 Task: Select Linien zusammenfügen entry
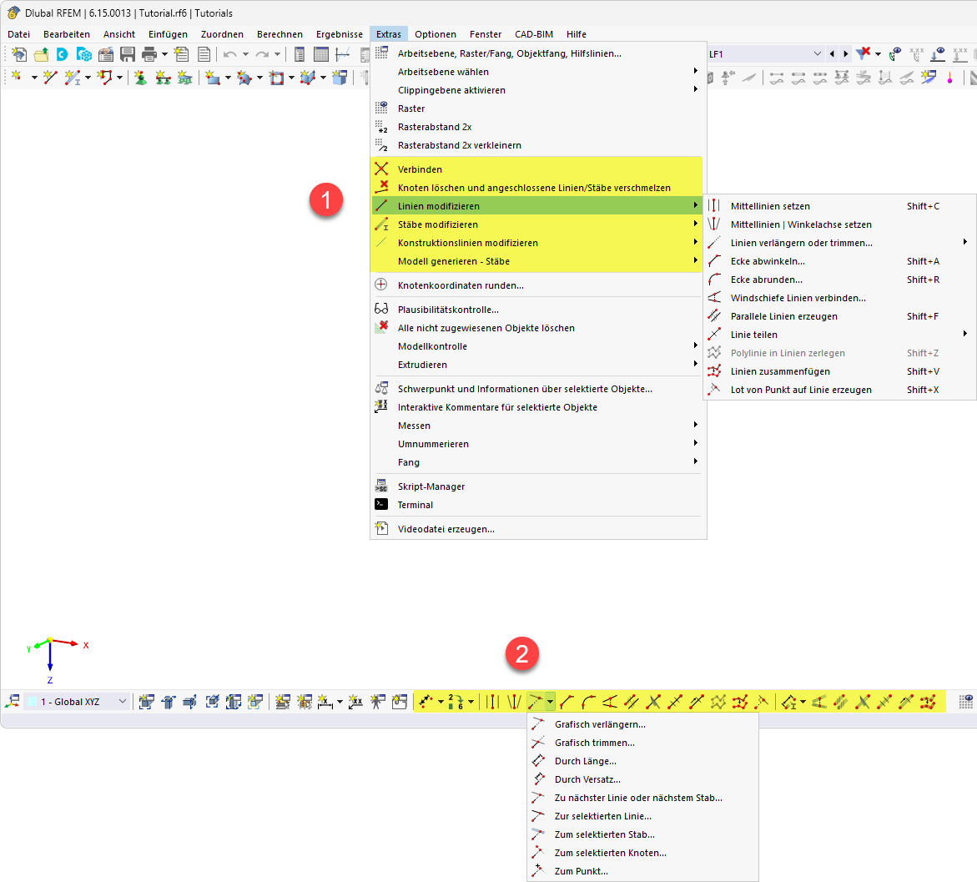point(840,371)
